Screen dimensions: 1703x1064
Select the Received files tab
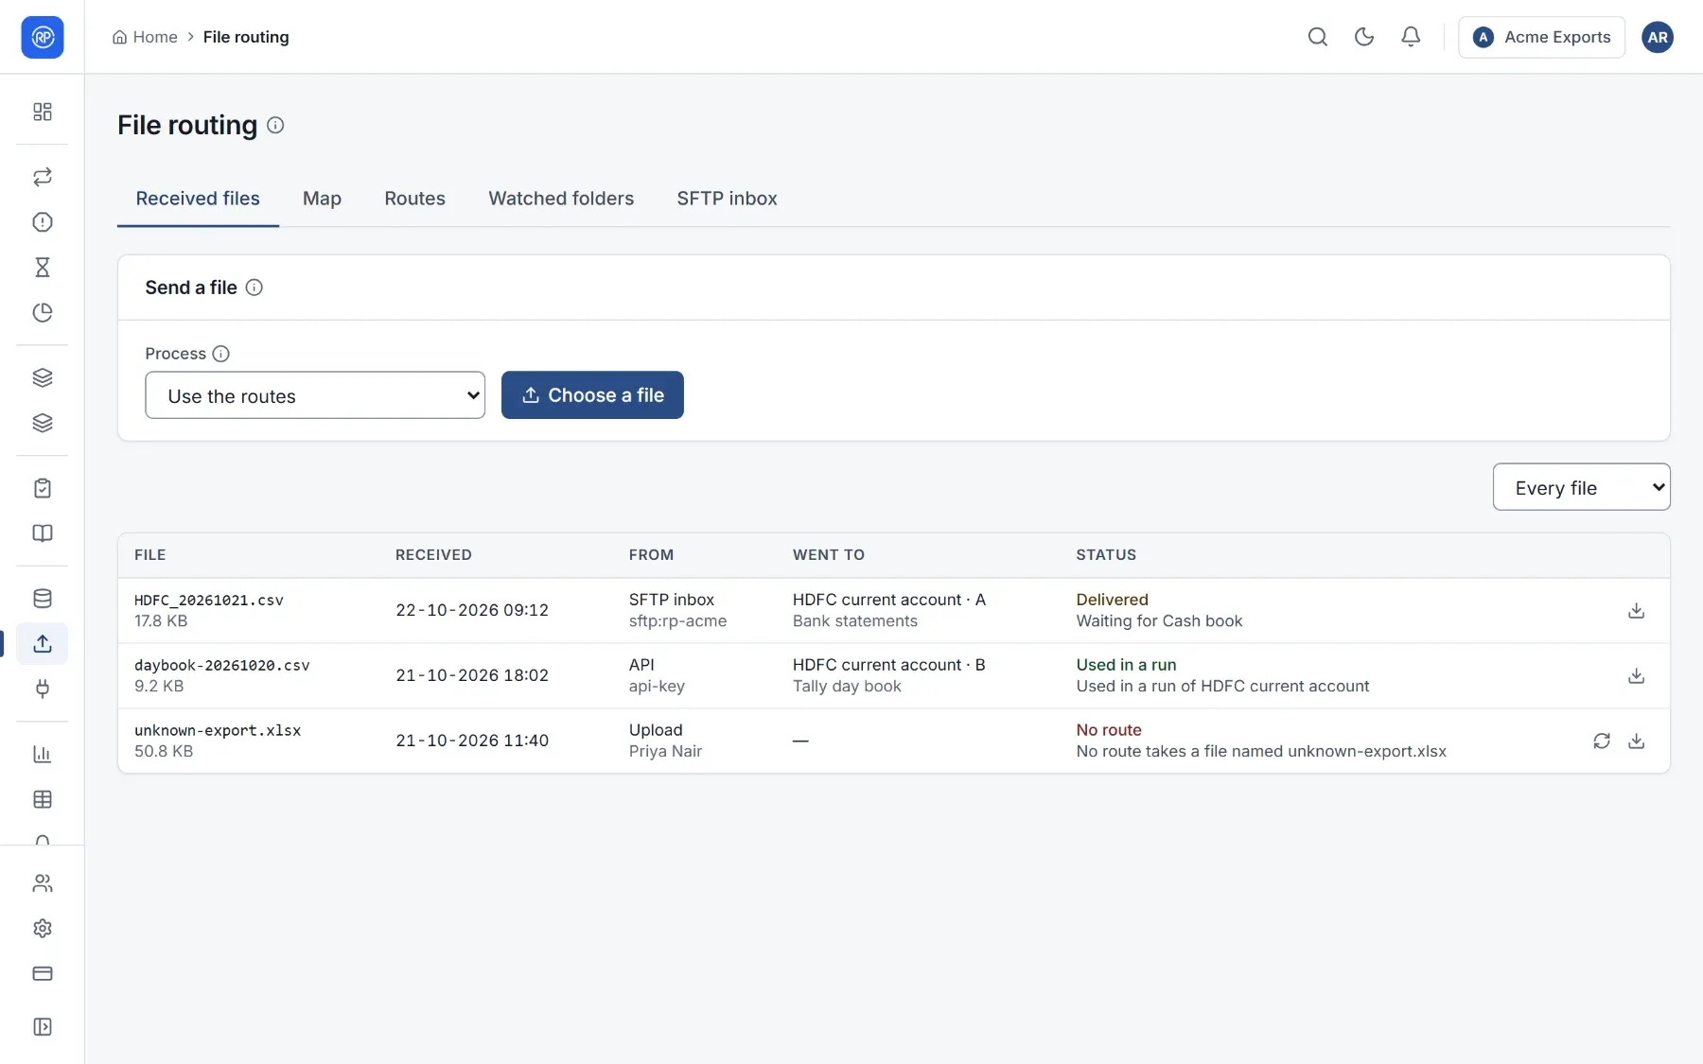tap(198, 199)
